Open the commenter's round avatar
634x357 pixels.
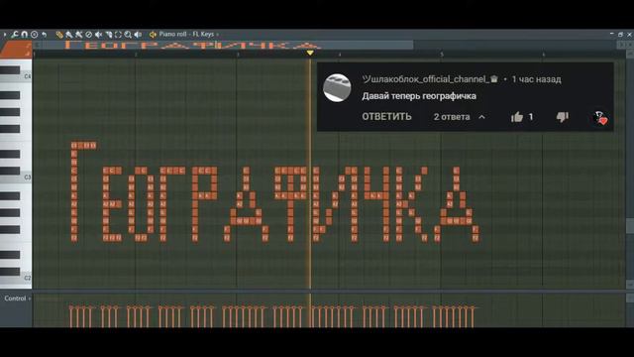[337, 88]
